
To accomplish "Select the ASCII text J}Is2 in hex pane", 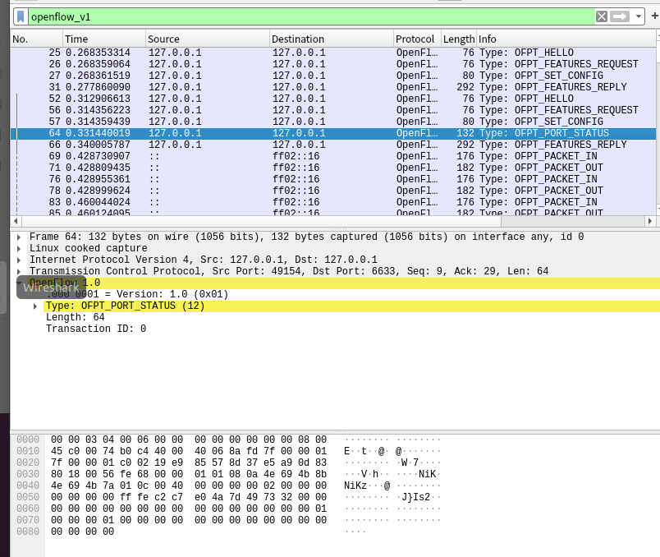I will coord(416,497).
